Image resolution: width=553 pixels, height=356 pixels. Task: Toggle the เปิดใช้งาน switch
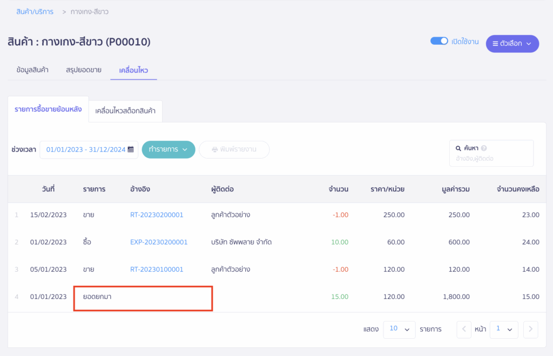439,41
